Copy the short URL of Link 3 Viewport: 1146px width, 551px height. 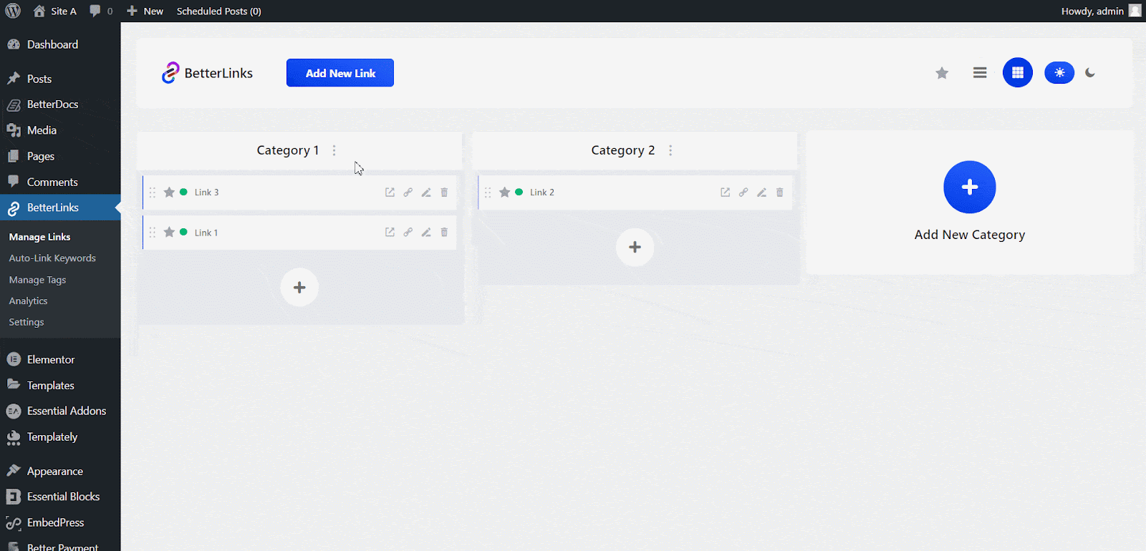point(408,192)
